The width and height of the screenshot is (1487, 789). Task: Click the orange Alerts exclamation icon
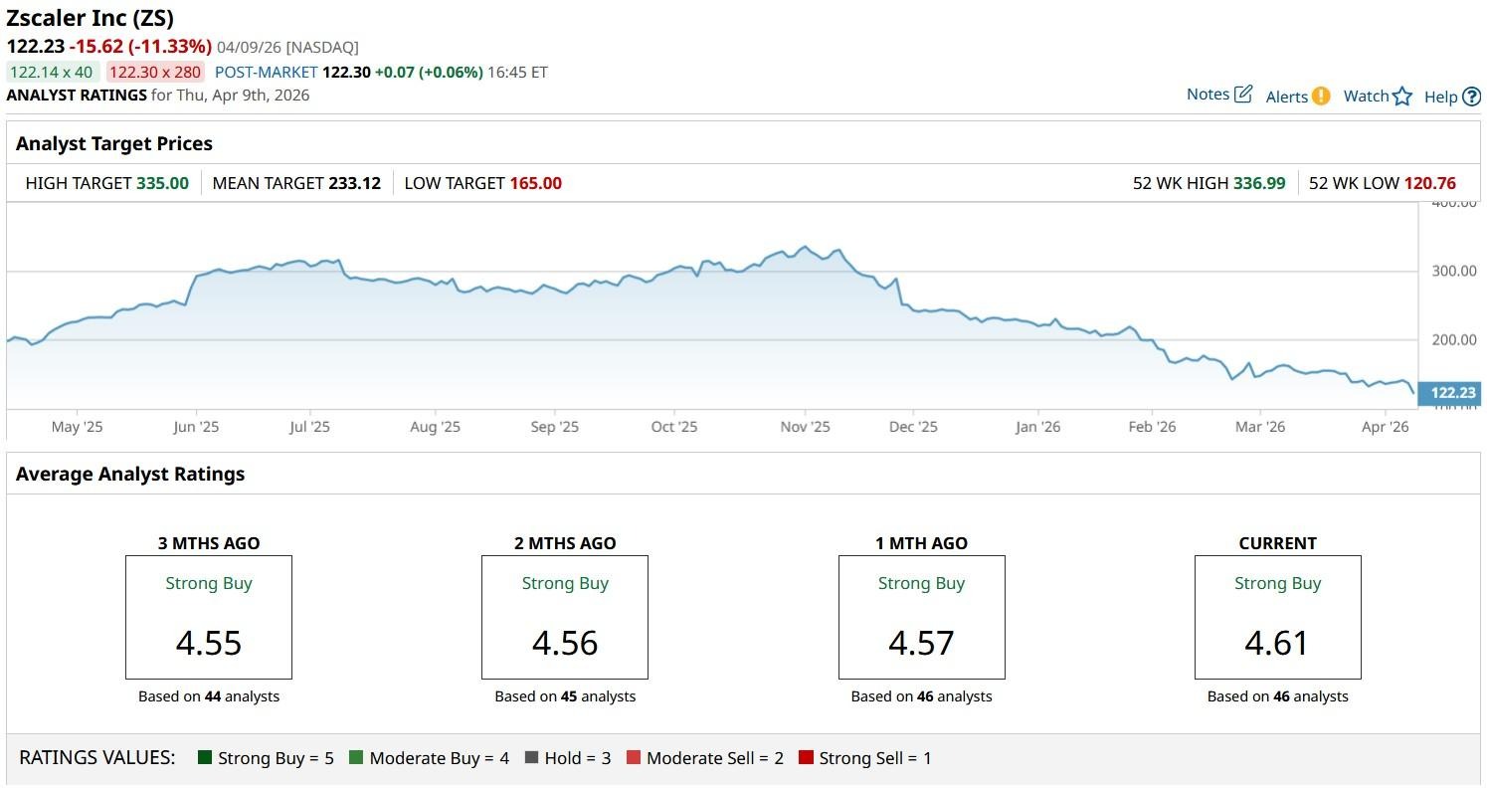pyautogui.click(x=1321, y=96)
